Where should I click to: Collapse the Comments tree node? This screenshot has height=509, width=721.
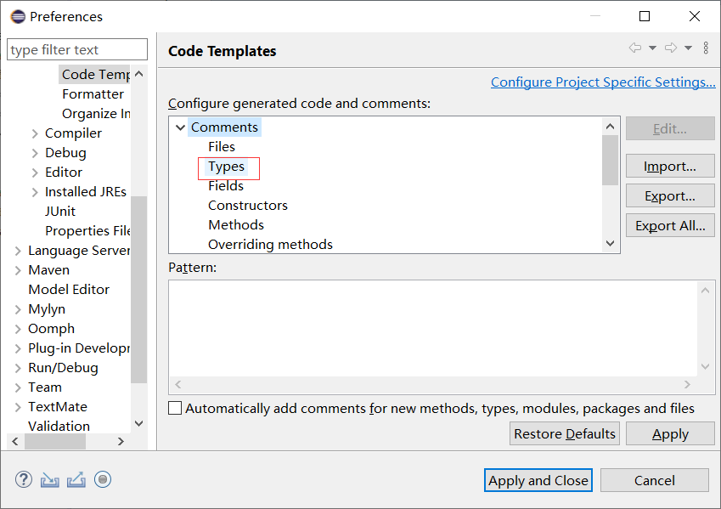point(180,127)
